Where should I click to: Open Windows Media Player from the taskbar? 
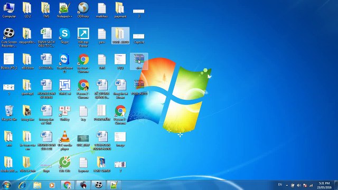pyautogui.click(x=52, y=185)
